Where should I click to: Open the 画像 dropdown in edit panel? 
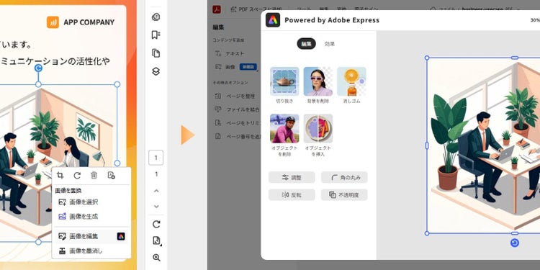(x=236, y=67)
